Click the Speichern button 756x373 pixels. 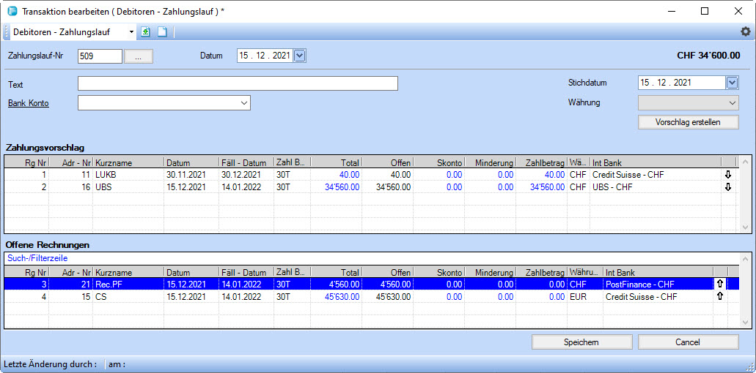tap(581, 342)
